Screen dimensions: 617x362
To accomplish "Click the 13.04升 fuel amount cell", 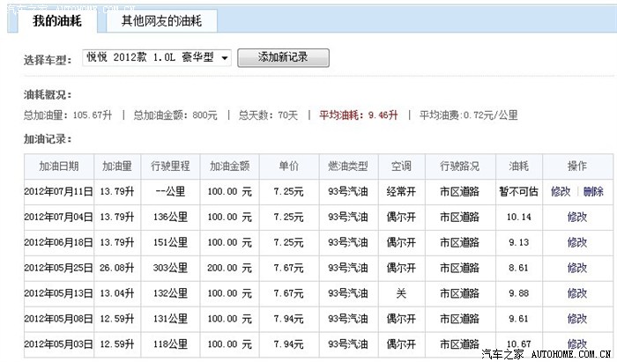I will (117, 292).
